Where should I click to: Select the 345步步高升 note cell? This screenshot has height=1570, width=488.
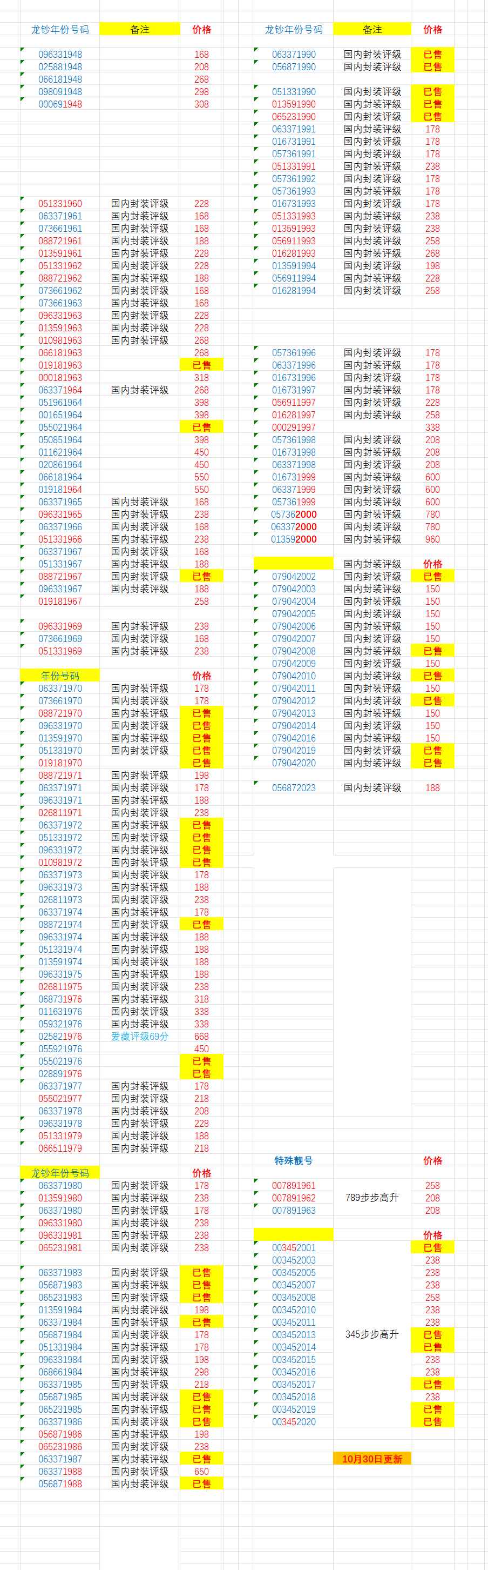372,1334
